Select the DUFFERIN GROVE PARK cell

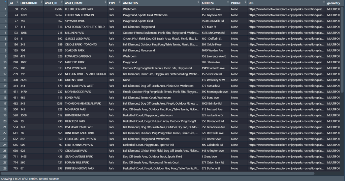[x=80, y=168]
